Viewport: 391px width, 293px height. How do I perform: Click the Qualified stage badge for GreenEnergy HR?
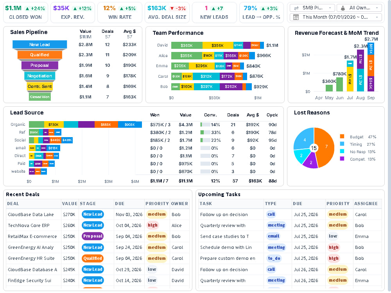(x=93, y=258)
